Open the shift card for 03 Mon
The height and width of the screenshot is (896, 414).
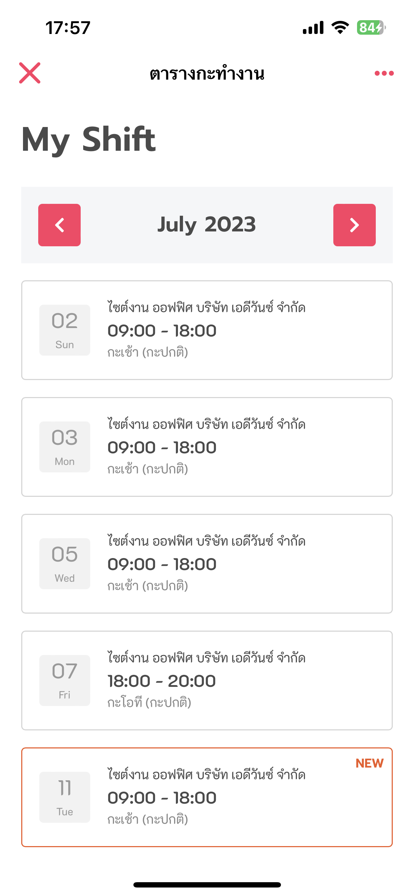click(207, 447)
